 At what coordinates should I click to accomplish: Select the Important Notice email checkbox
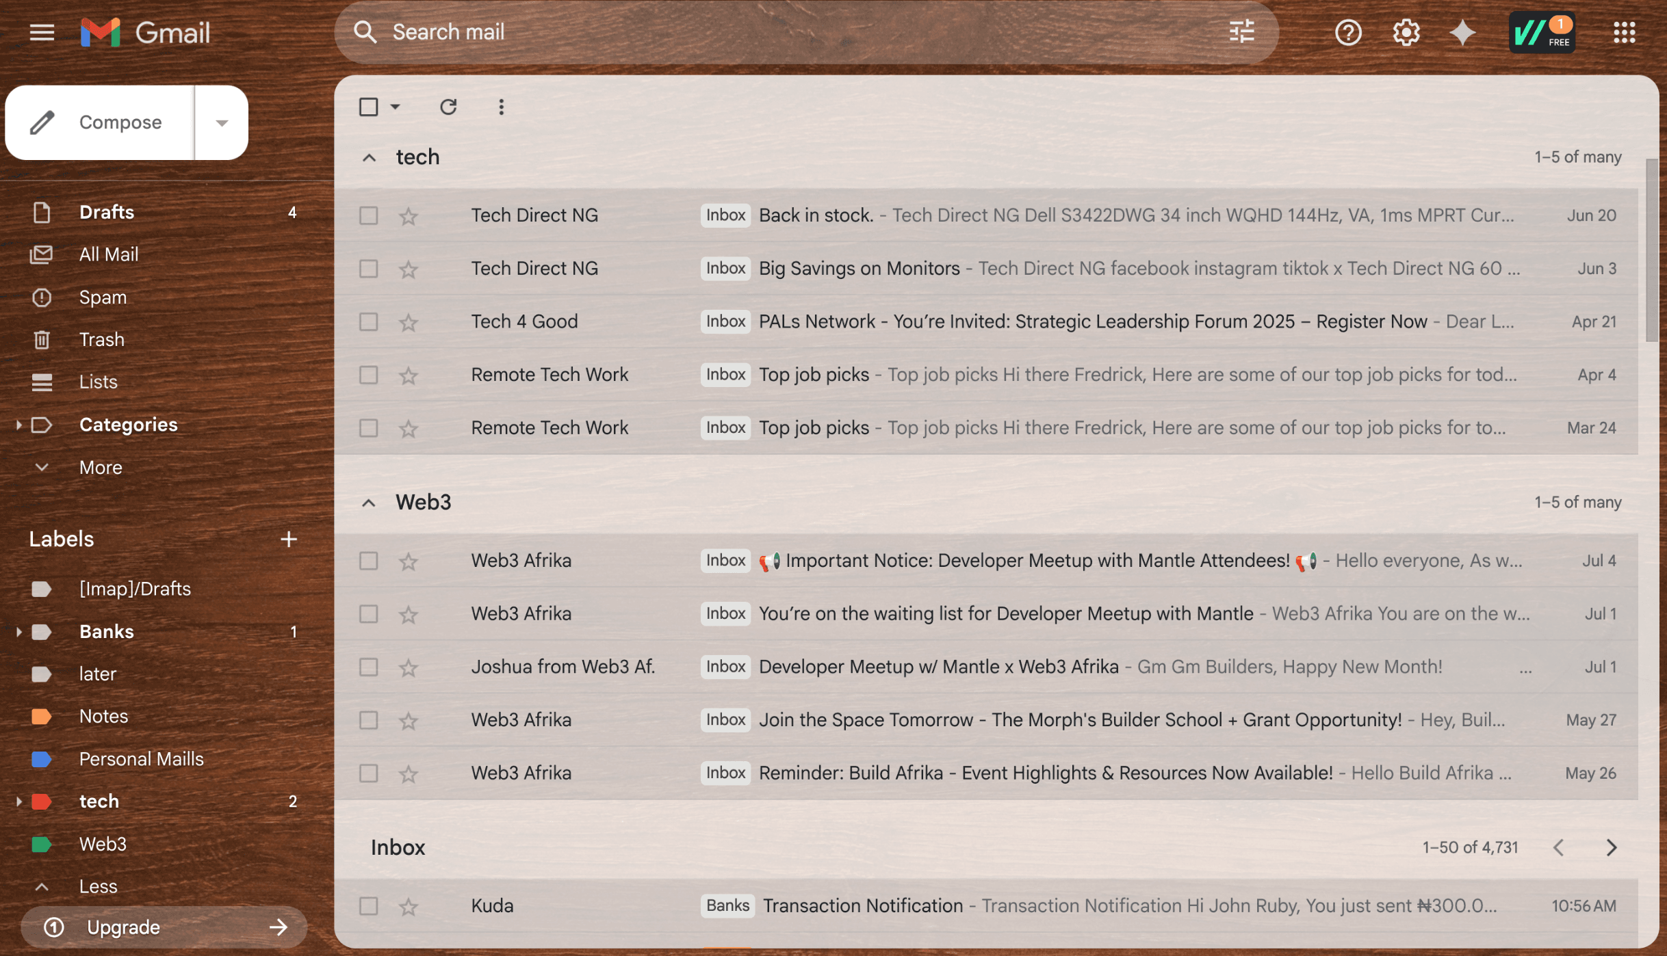(x=368, y=561)
